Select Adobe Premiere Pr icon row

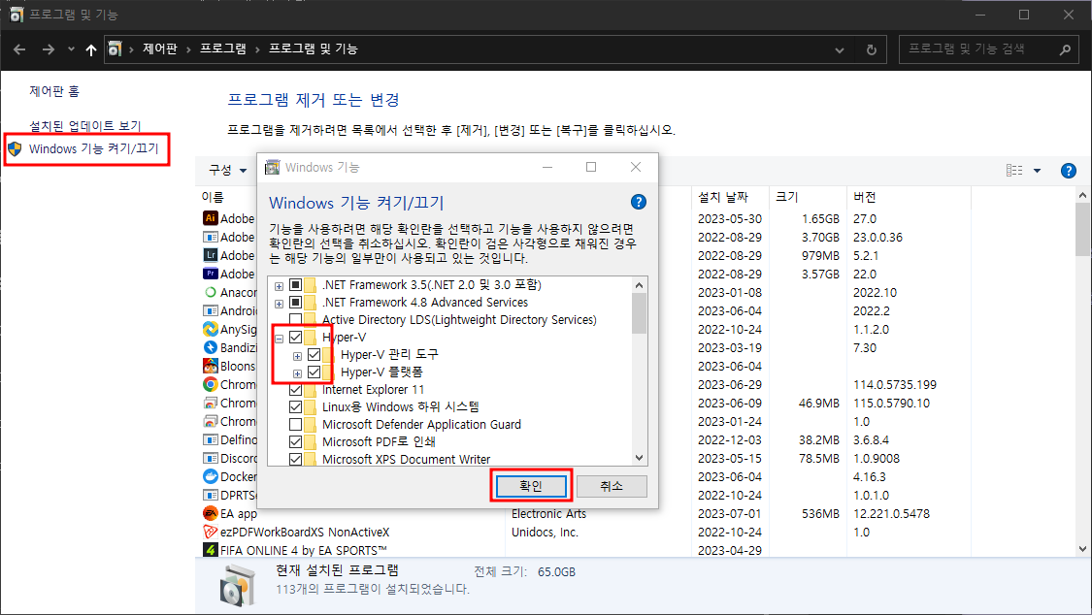211,274
